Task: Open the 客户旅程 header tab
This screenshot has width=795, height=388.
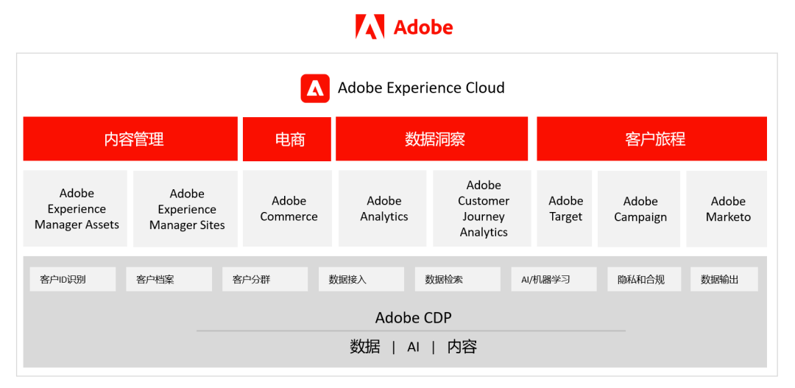Action: (651, 138)
